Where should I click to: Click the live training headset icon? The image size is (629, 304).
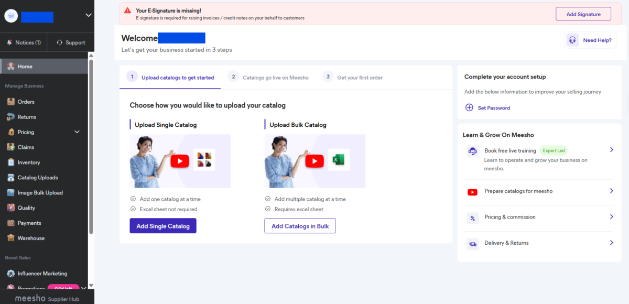click(x=473, y=151)
